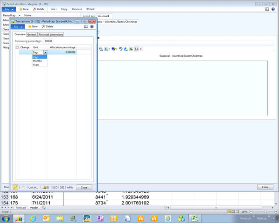Click the Balances menu item
The height and width of the screenshot is (223, 279).
point(77,9)
